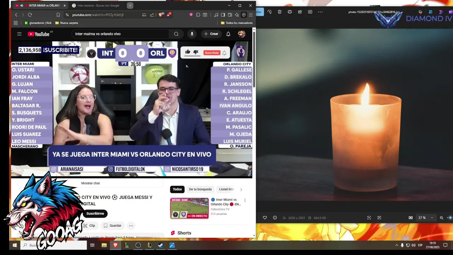
Task: Open the browser main menu
Action: click(x=251, y=15)
